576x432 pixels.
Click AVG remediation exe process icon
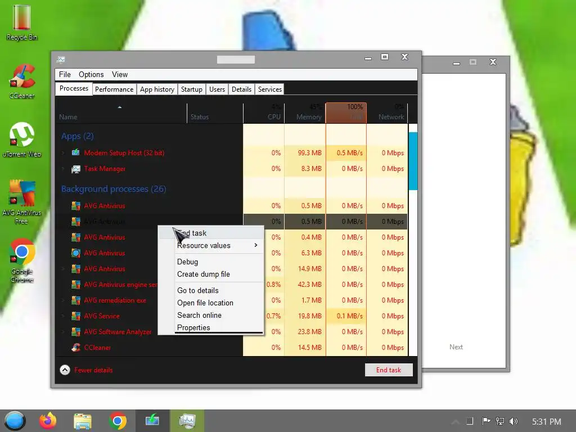point(76,300)
